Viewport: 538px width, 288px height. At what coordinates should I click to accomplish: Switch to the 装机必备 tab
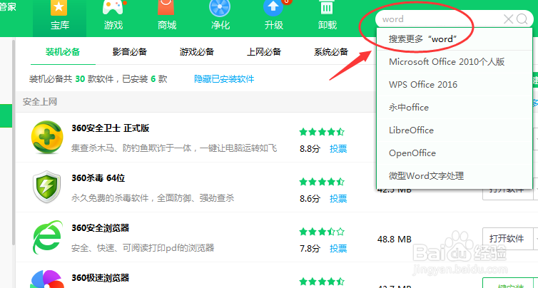pos(63,52)
